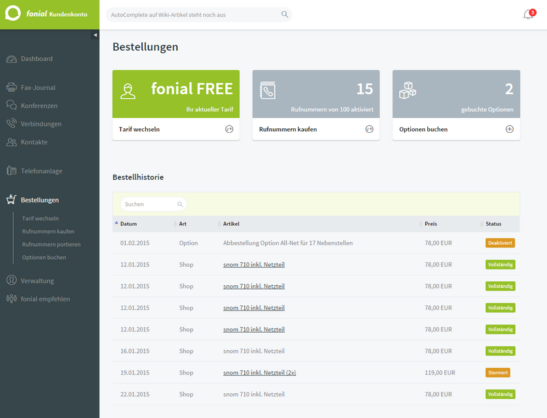Viewport: 547px width, 418px height.
Task: Click the fonial FREE tariff tile
Action: click(176, 94)
